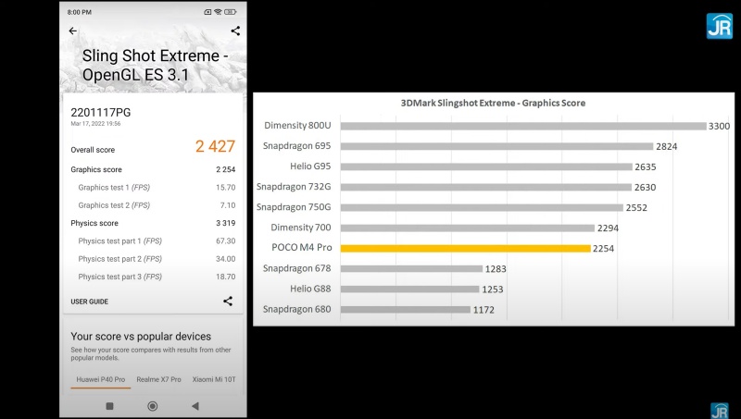Tap the Physics score row

pos(153,223)
